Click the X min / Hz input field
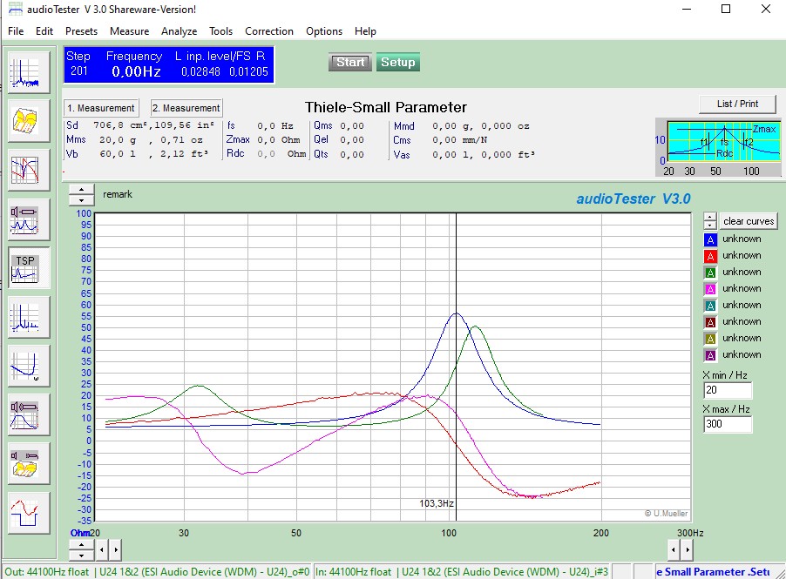 (x=728, y=390)
